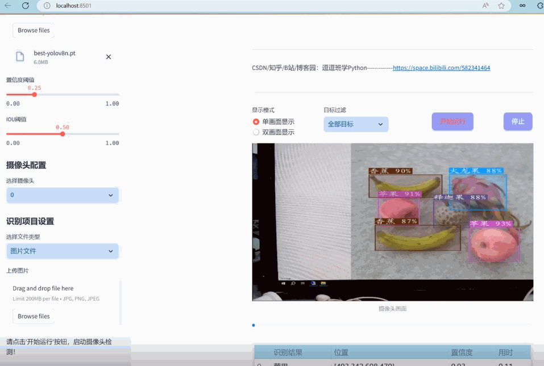The width and height of the screenshot is (544, 366).
Task: Click the 火龙果 88% detection label
Action: [476, 171]
